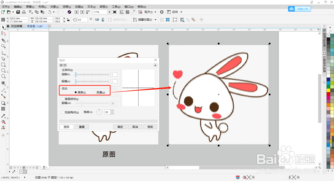Click the cloud upload button
This screenshot has height=181, width=334.
point(299,9)
